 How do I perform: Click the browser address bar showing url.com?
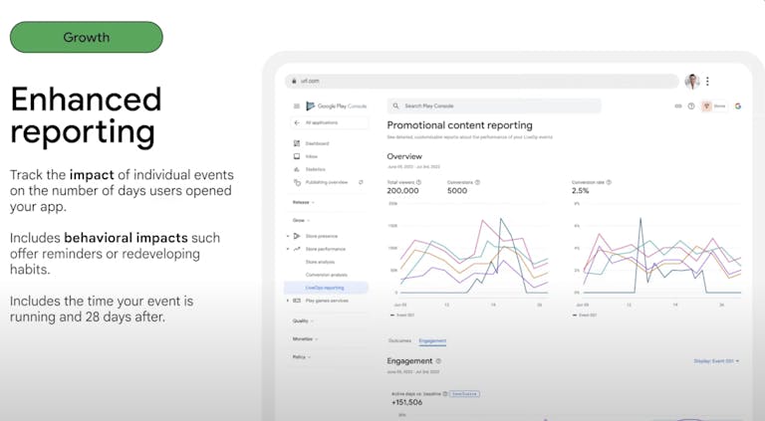(x=481, y=81)
